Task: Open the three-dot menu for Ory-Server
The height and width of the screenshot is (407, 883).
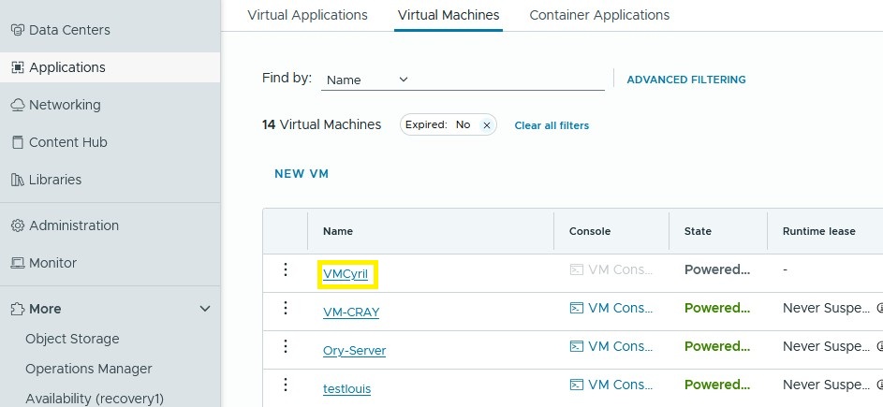Action: pyautogui.click(x=286, y=346)
